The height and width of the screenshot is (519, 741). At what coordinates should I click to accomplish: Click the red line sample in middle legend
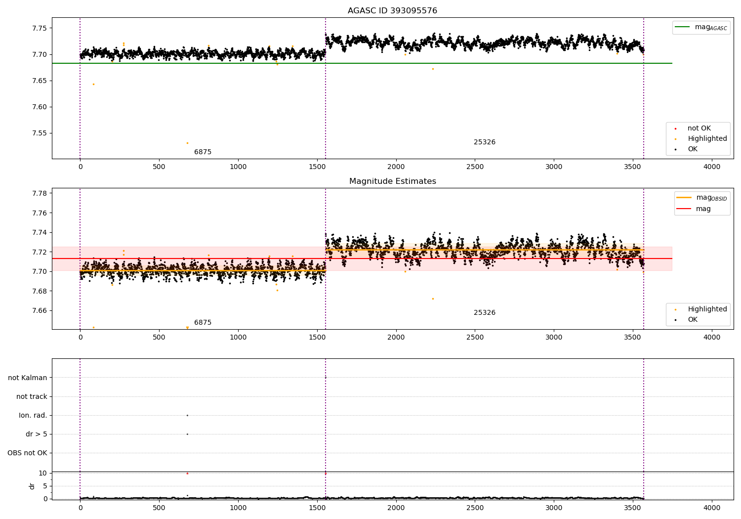click(684, 209)
